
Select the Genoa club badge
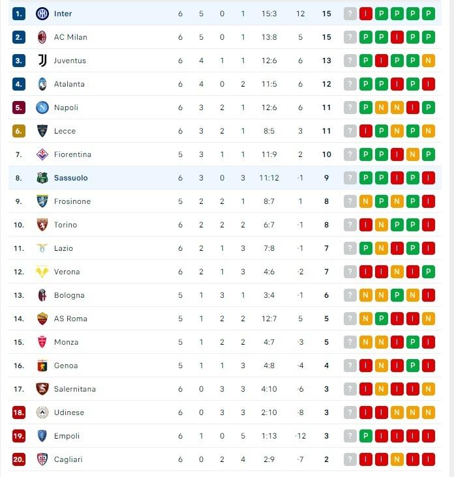[x=42, y=366]
